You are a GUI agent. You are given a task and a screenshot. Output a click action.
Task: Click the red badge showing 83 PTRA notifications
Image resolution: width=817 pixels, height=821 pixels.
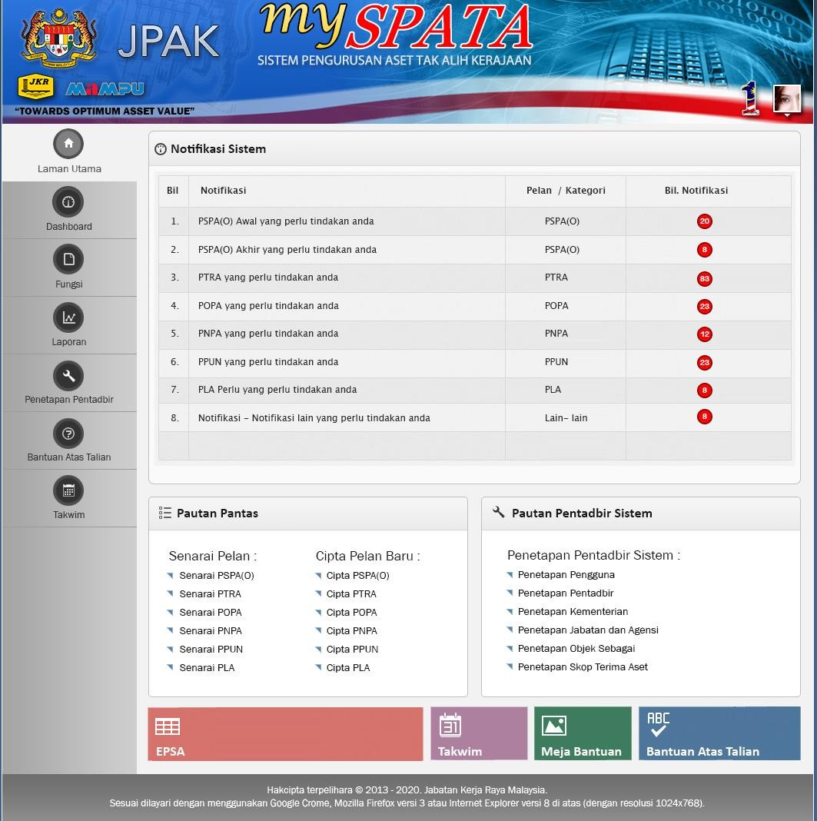[x=705, y=278]
